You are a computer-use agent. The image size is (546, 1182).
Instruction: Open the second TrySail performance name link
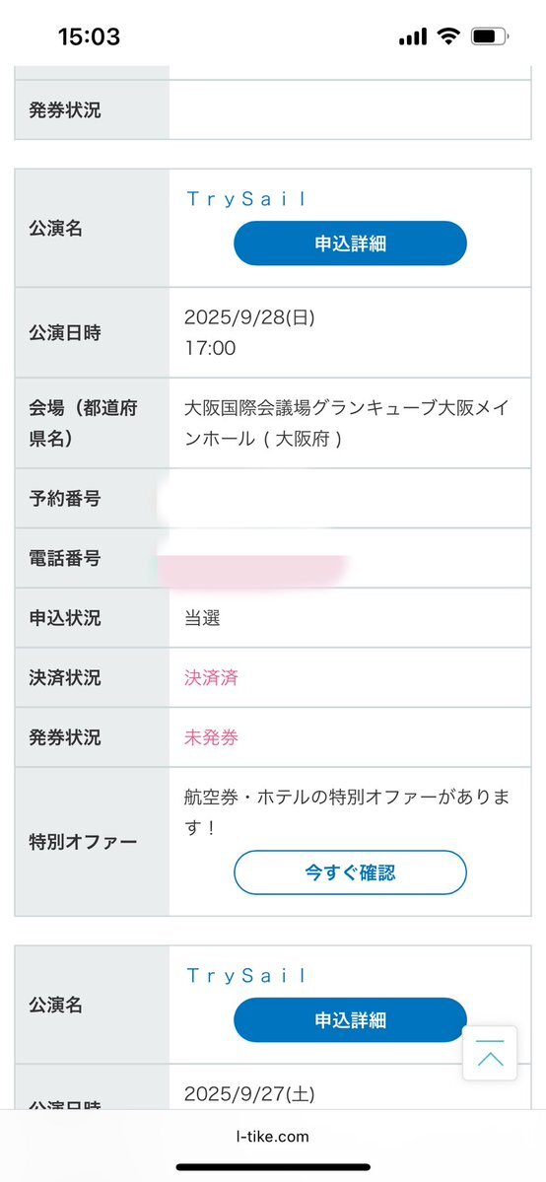pyautogui.click(x=245, y=975)
